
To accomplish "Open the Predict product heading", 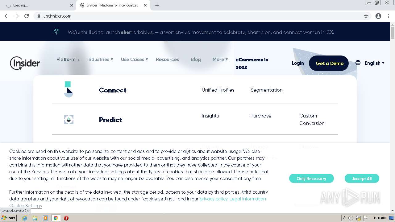I will [x=110, y=120].
